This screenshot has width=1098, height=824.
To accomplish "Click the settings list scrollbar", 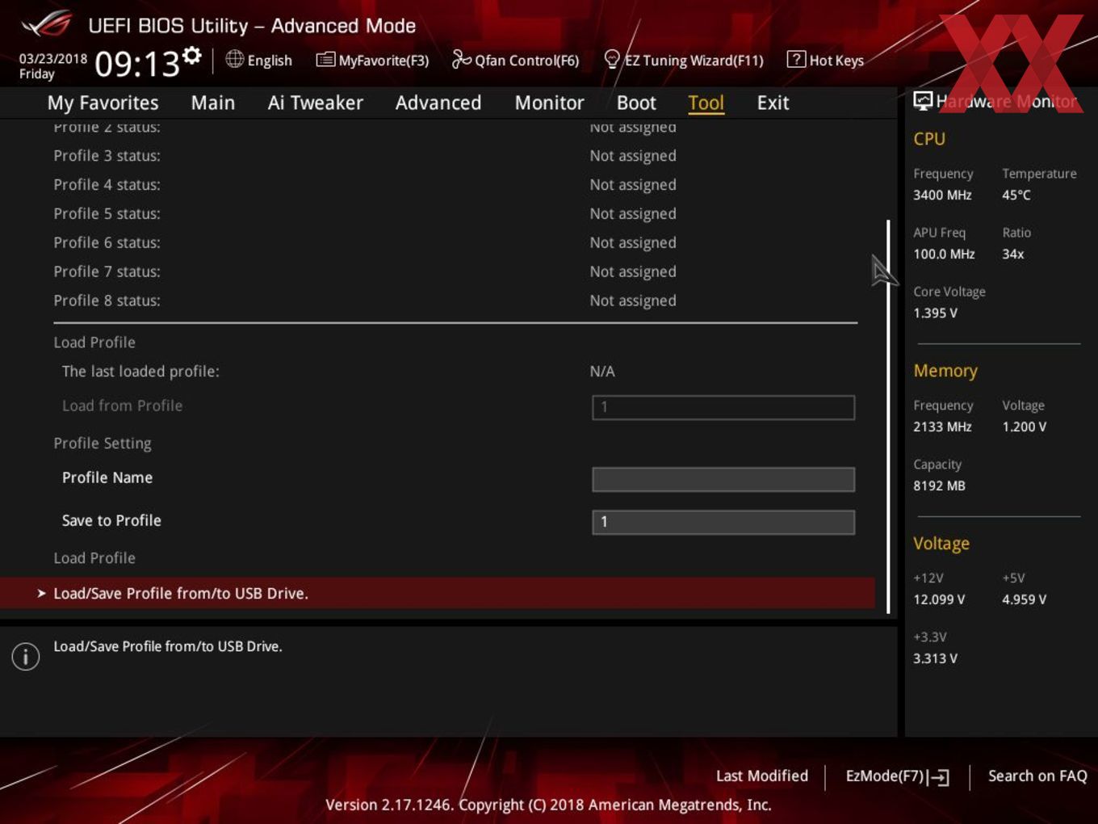I will (x=888, y=417).
